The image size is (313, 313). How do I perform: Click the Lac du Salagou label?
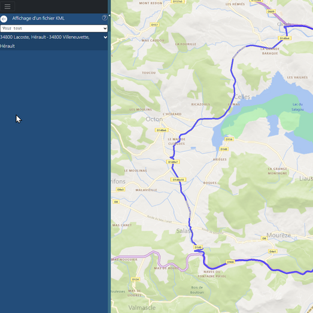[x=297, y=107]
